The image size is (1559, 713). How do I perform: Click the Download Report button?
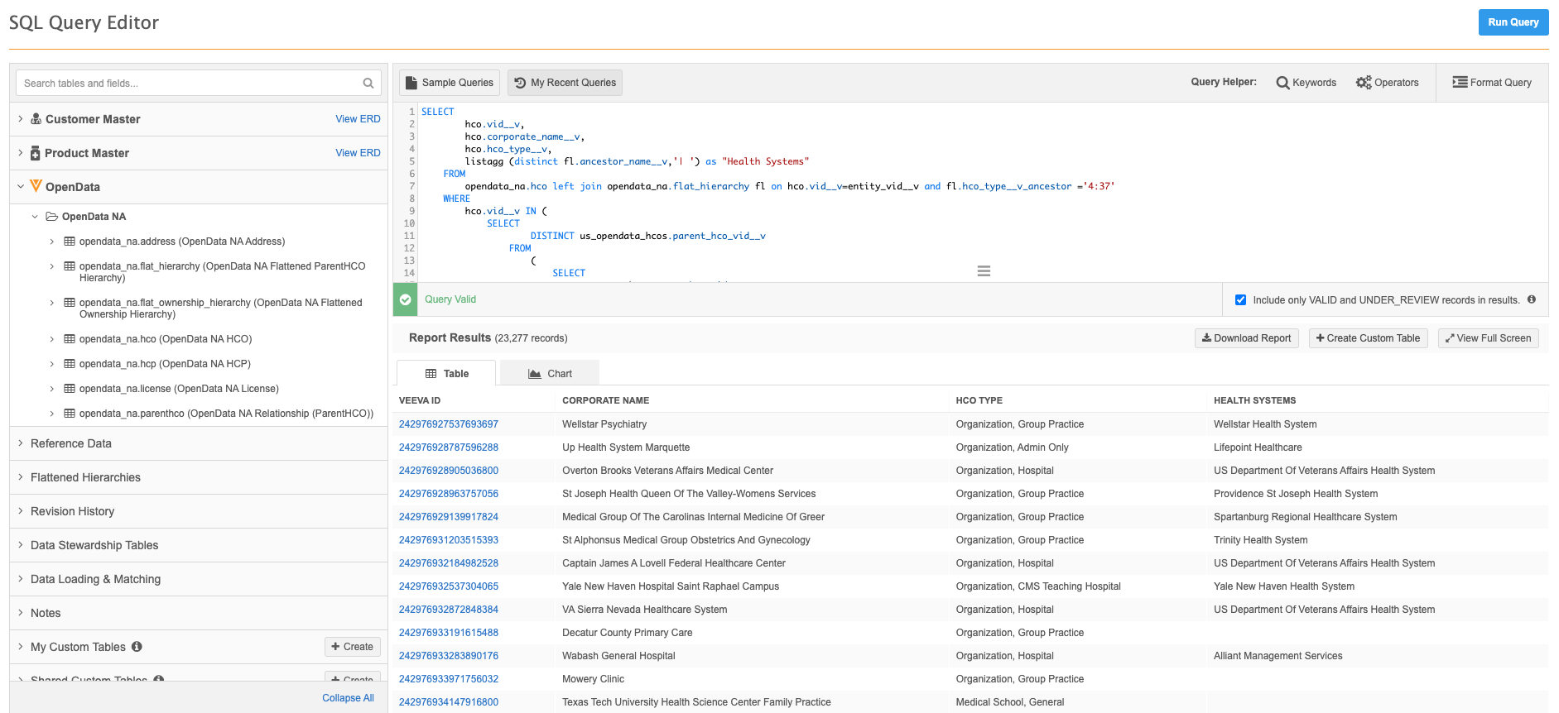1246,338
